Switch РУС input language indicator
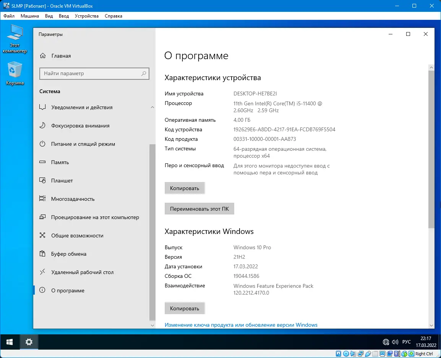Viewport: 441px width, 358px height. pyautogui.click(x=406, y=342)
